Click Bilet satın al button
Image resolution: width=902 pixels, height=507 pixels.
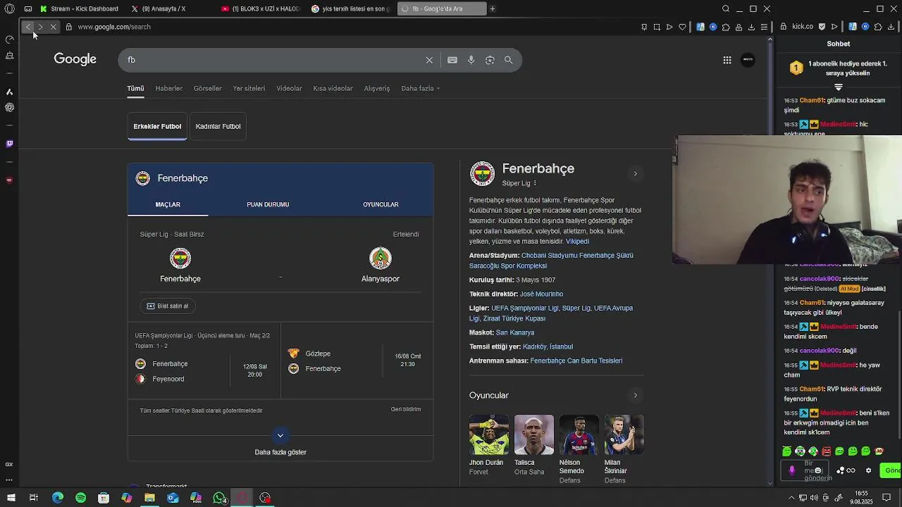(168, 306)
